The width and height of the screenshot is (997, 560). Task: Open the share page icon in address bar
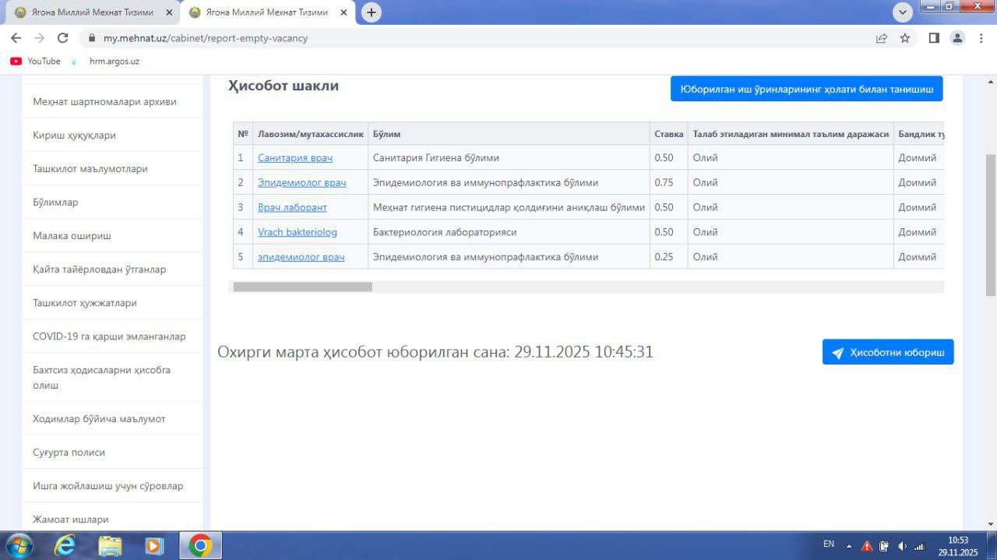click(x=882, y=38)
